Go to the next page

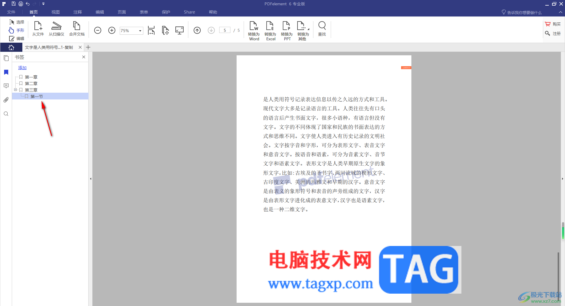tap(211, 30)
